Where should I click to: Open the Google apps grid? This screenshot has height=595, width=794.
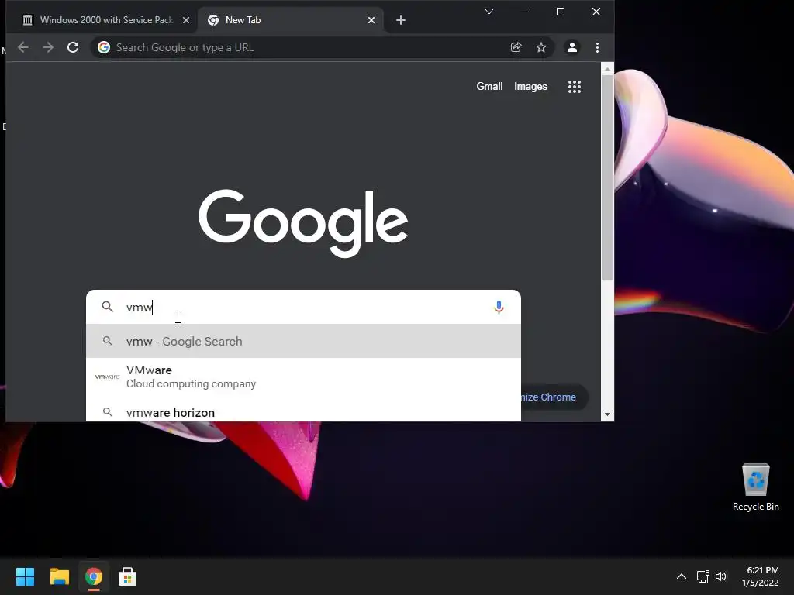click(x=575, y=87)
